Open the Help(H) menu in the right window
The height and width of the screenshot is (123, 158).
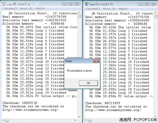click(x=123, y=9)
